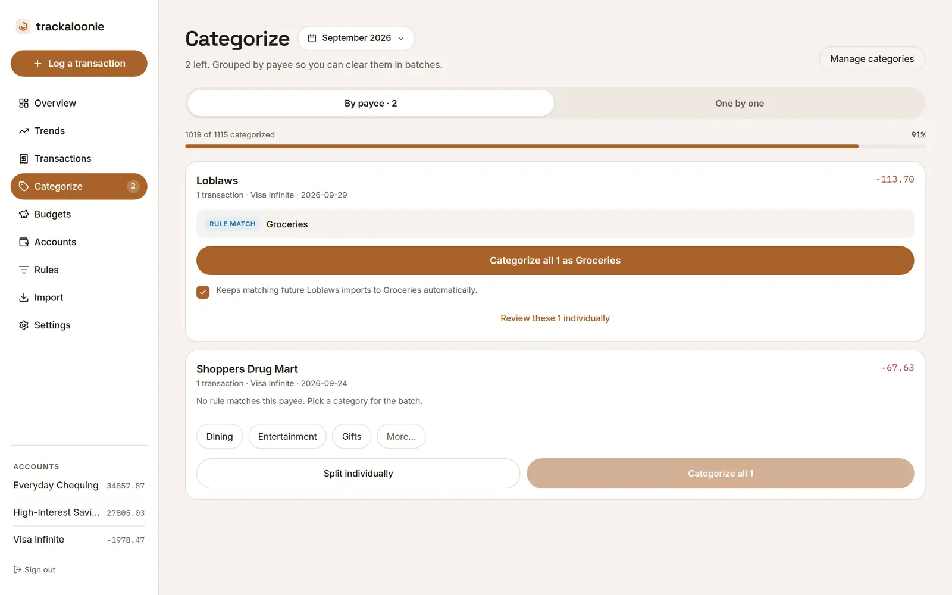Screen dimensions: 952x595
Task: Click the Categorize tag icon
Action: 24,186
